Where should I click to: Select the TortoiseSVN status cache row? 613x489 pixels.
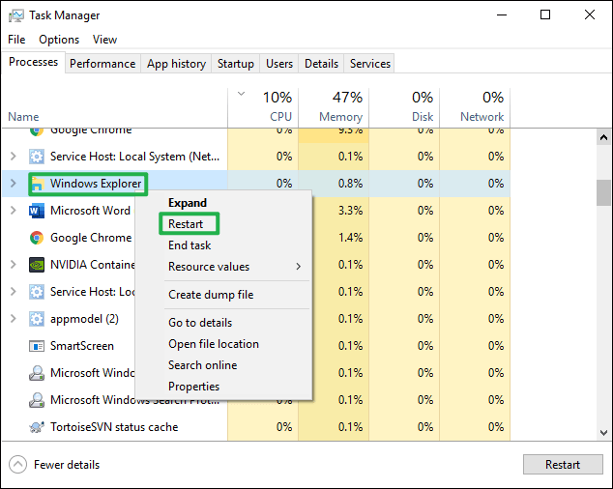256,427
